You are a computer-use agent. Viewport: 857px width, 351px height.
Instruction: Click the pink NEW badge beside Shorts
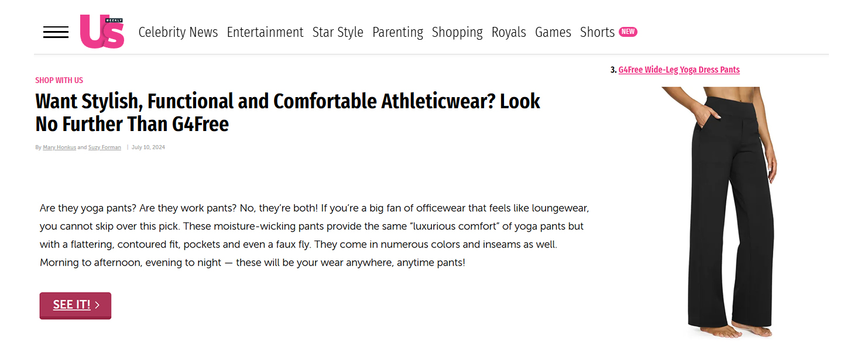[628, 32]
